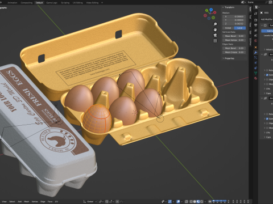The width and height of the screenshot is (273, 204).
Task: Switch to the Compositing workspace tab
Action: tap(27, 3)
